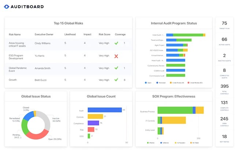
Task: Open the 66 Active Audits metric
Action: [x=224, y=41]
